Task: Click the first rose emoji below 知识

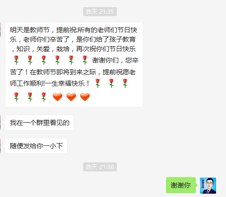Action: point(17,60)
